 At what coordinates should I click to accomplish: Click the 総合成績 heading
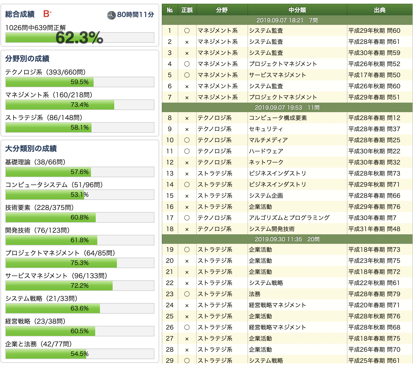point(20,14)
